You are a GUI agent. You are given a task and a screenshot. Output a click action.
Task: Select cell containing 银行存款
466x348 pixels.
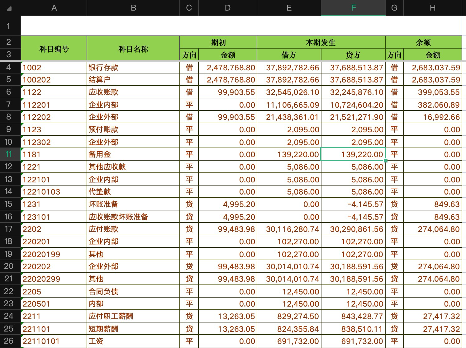[133, 67]
